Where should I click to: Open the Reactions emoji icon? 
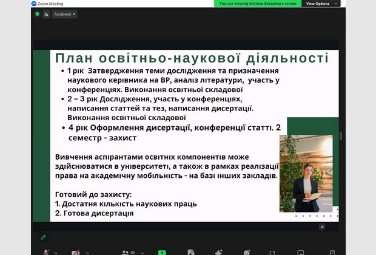[x=246, y=252]
